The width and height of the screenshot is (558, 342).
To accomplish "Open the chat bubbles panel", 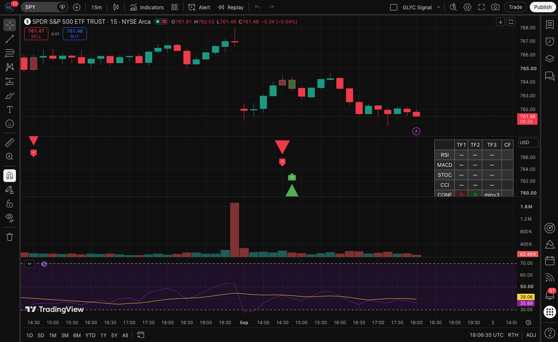I will click(x=549, y=76).
